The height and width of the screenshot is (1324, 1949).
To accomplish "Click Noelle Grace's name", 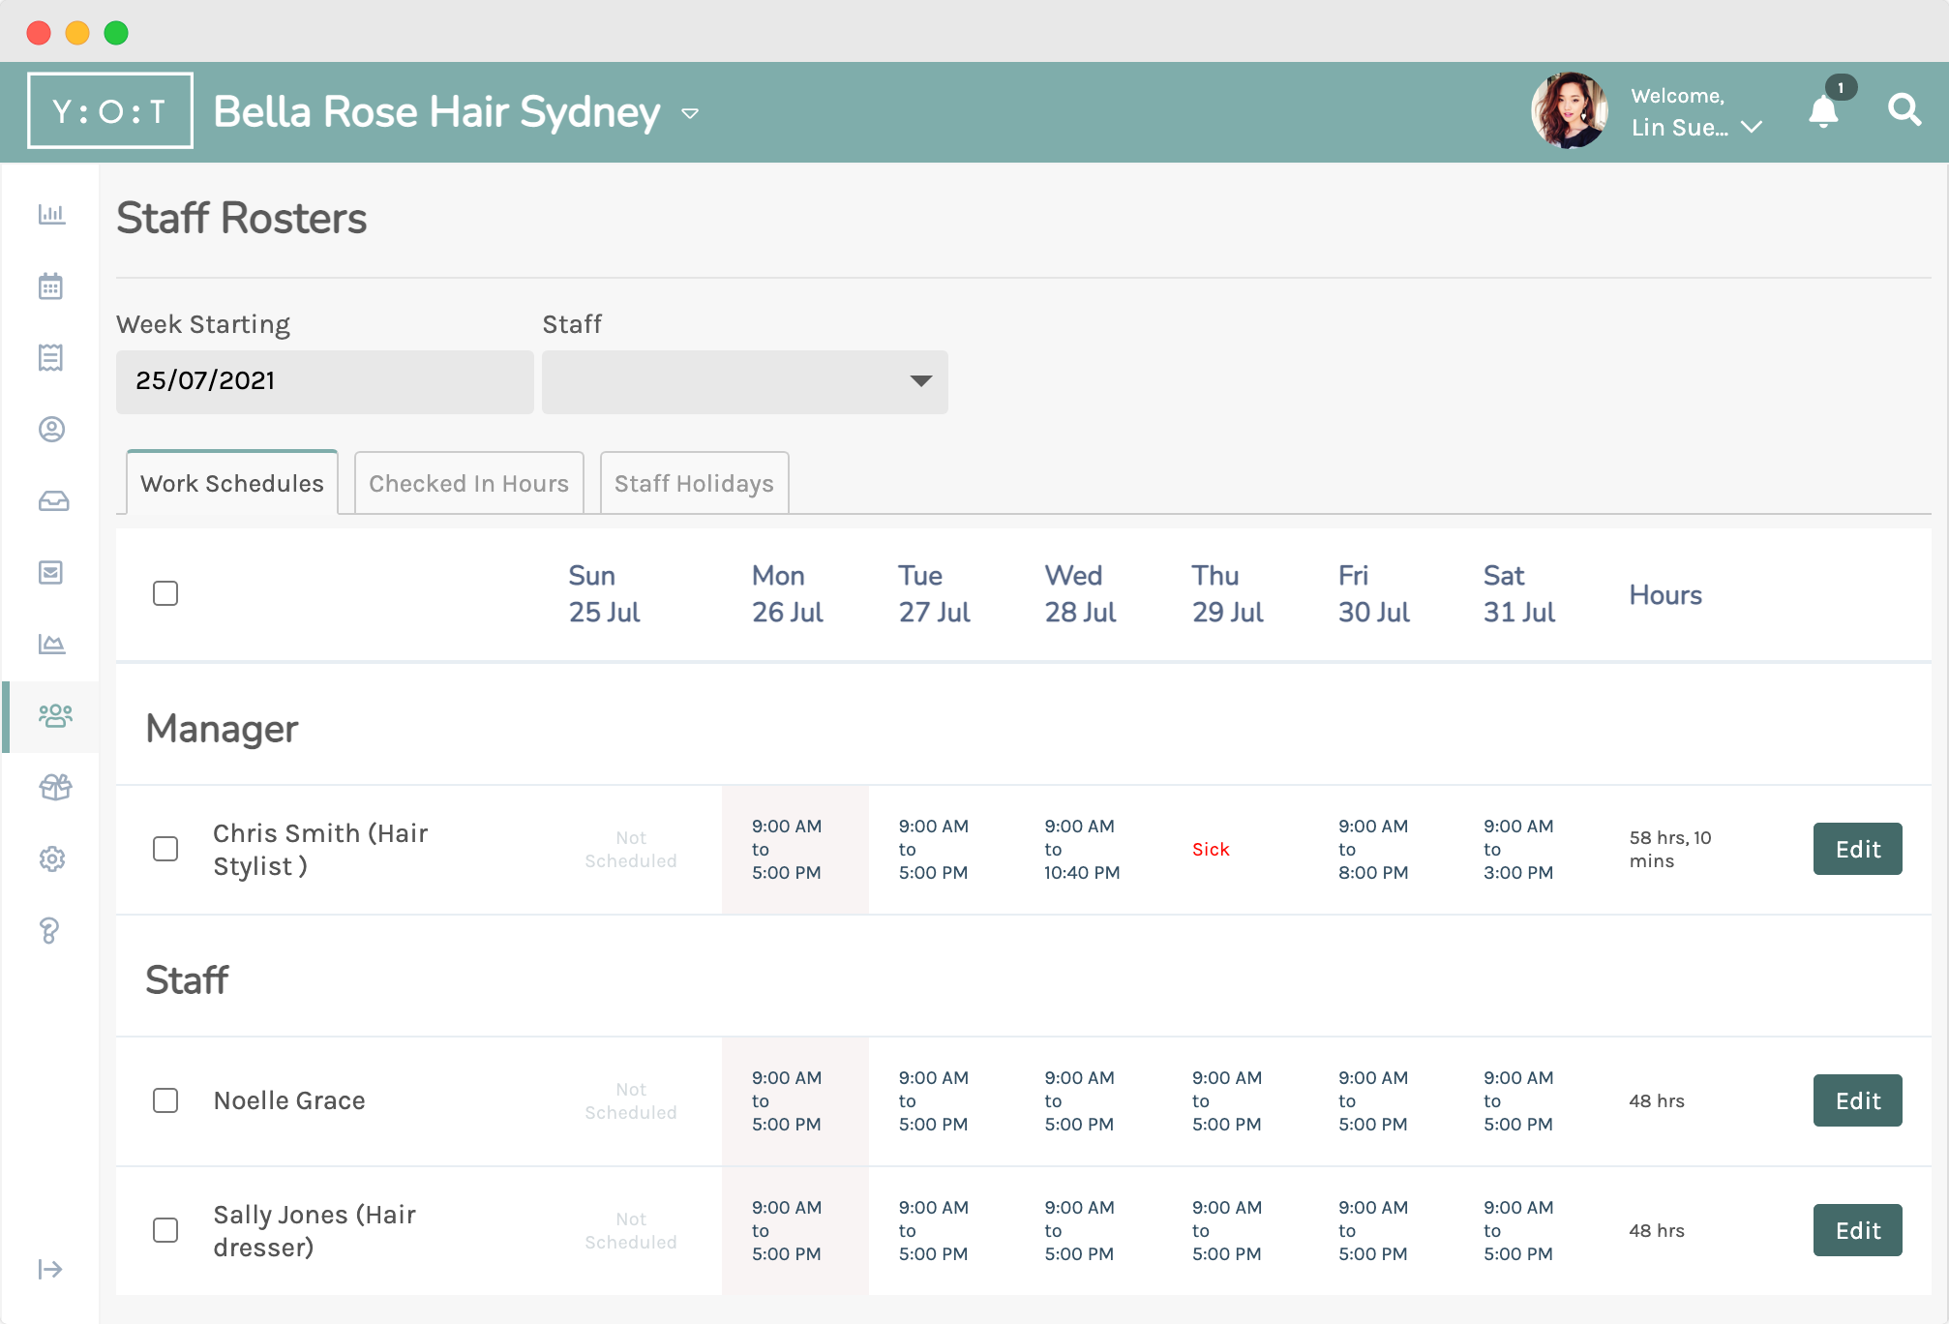I will [x=289, y=1100].
